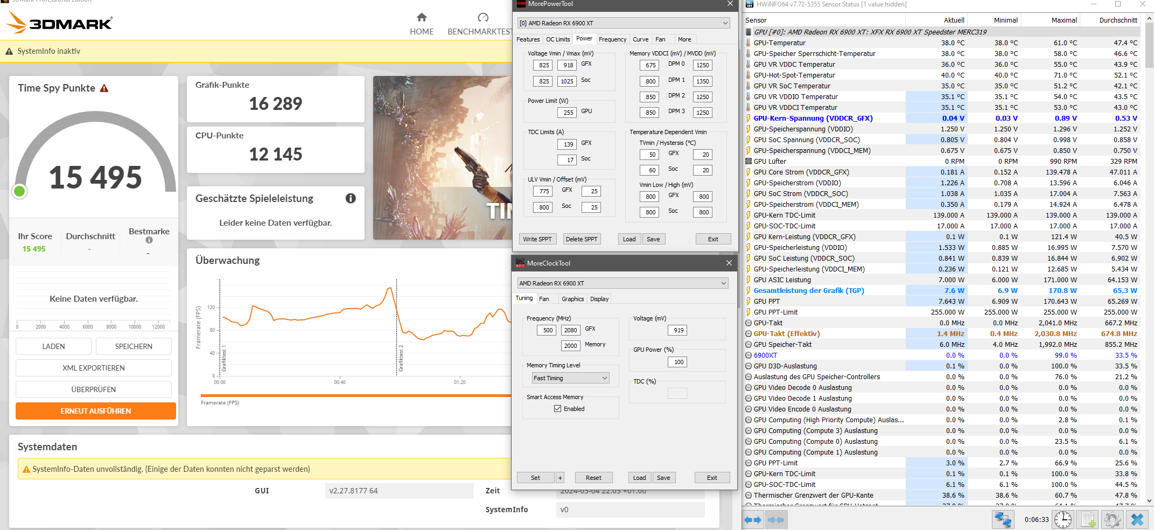Click XML EXPORTIEREN in 3DMark

pyautogui.click(x=94, y=368)
